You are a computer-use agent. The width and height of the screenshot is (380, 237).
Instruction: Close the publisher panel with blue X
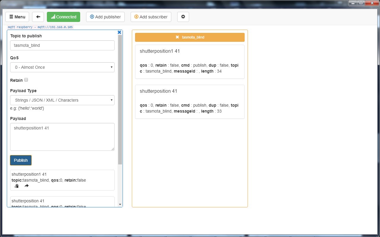(119, 32)
